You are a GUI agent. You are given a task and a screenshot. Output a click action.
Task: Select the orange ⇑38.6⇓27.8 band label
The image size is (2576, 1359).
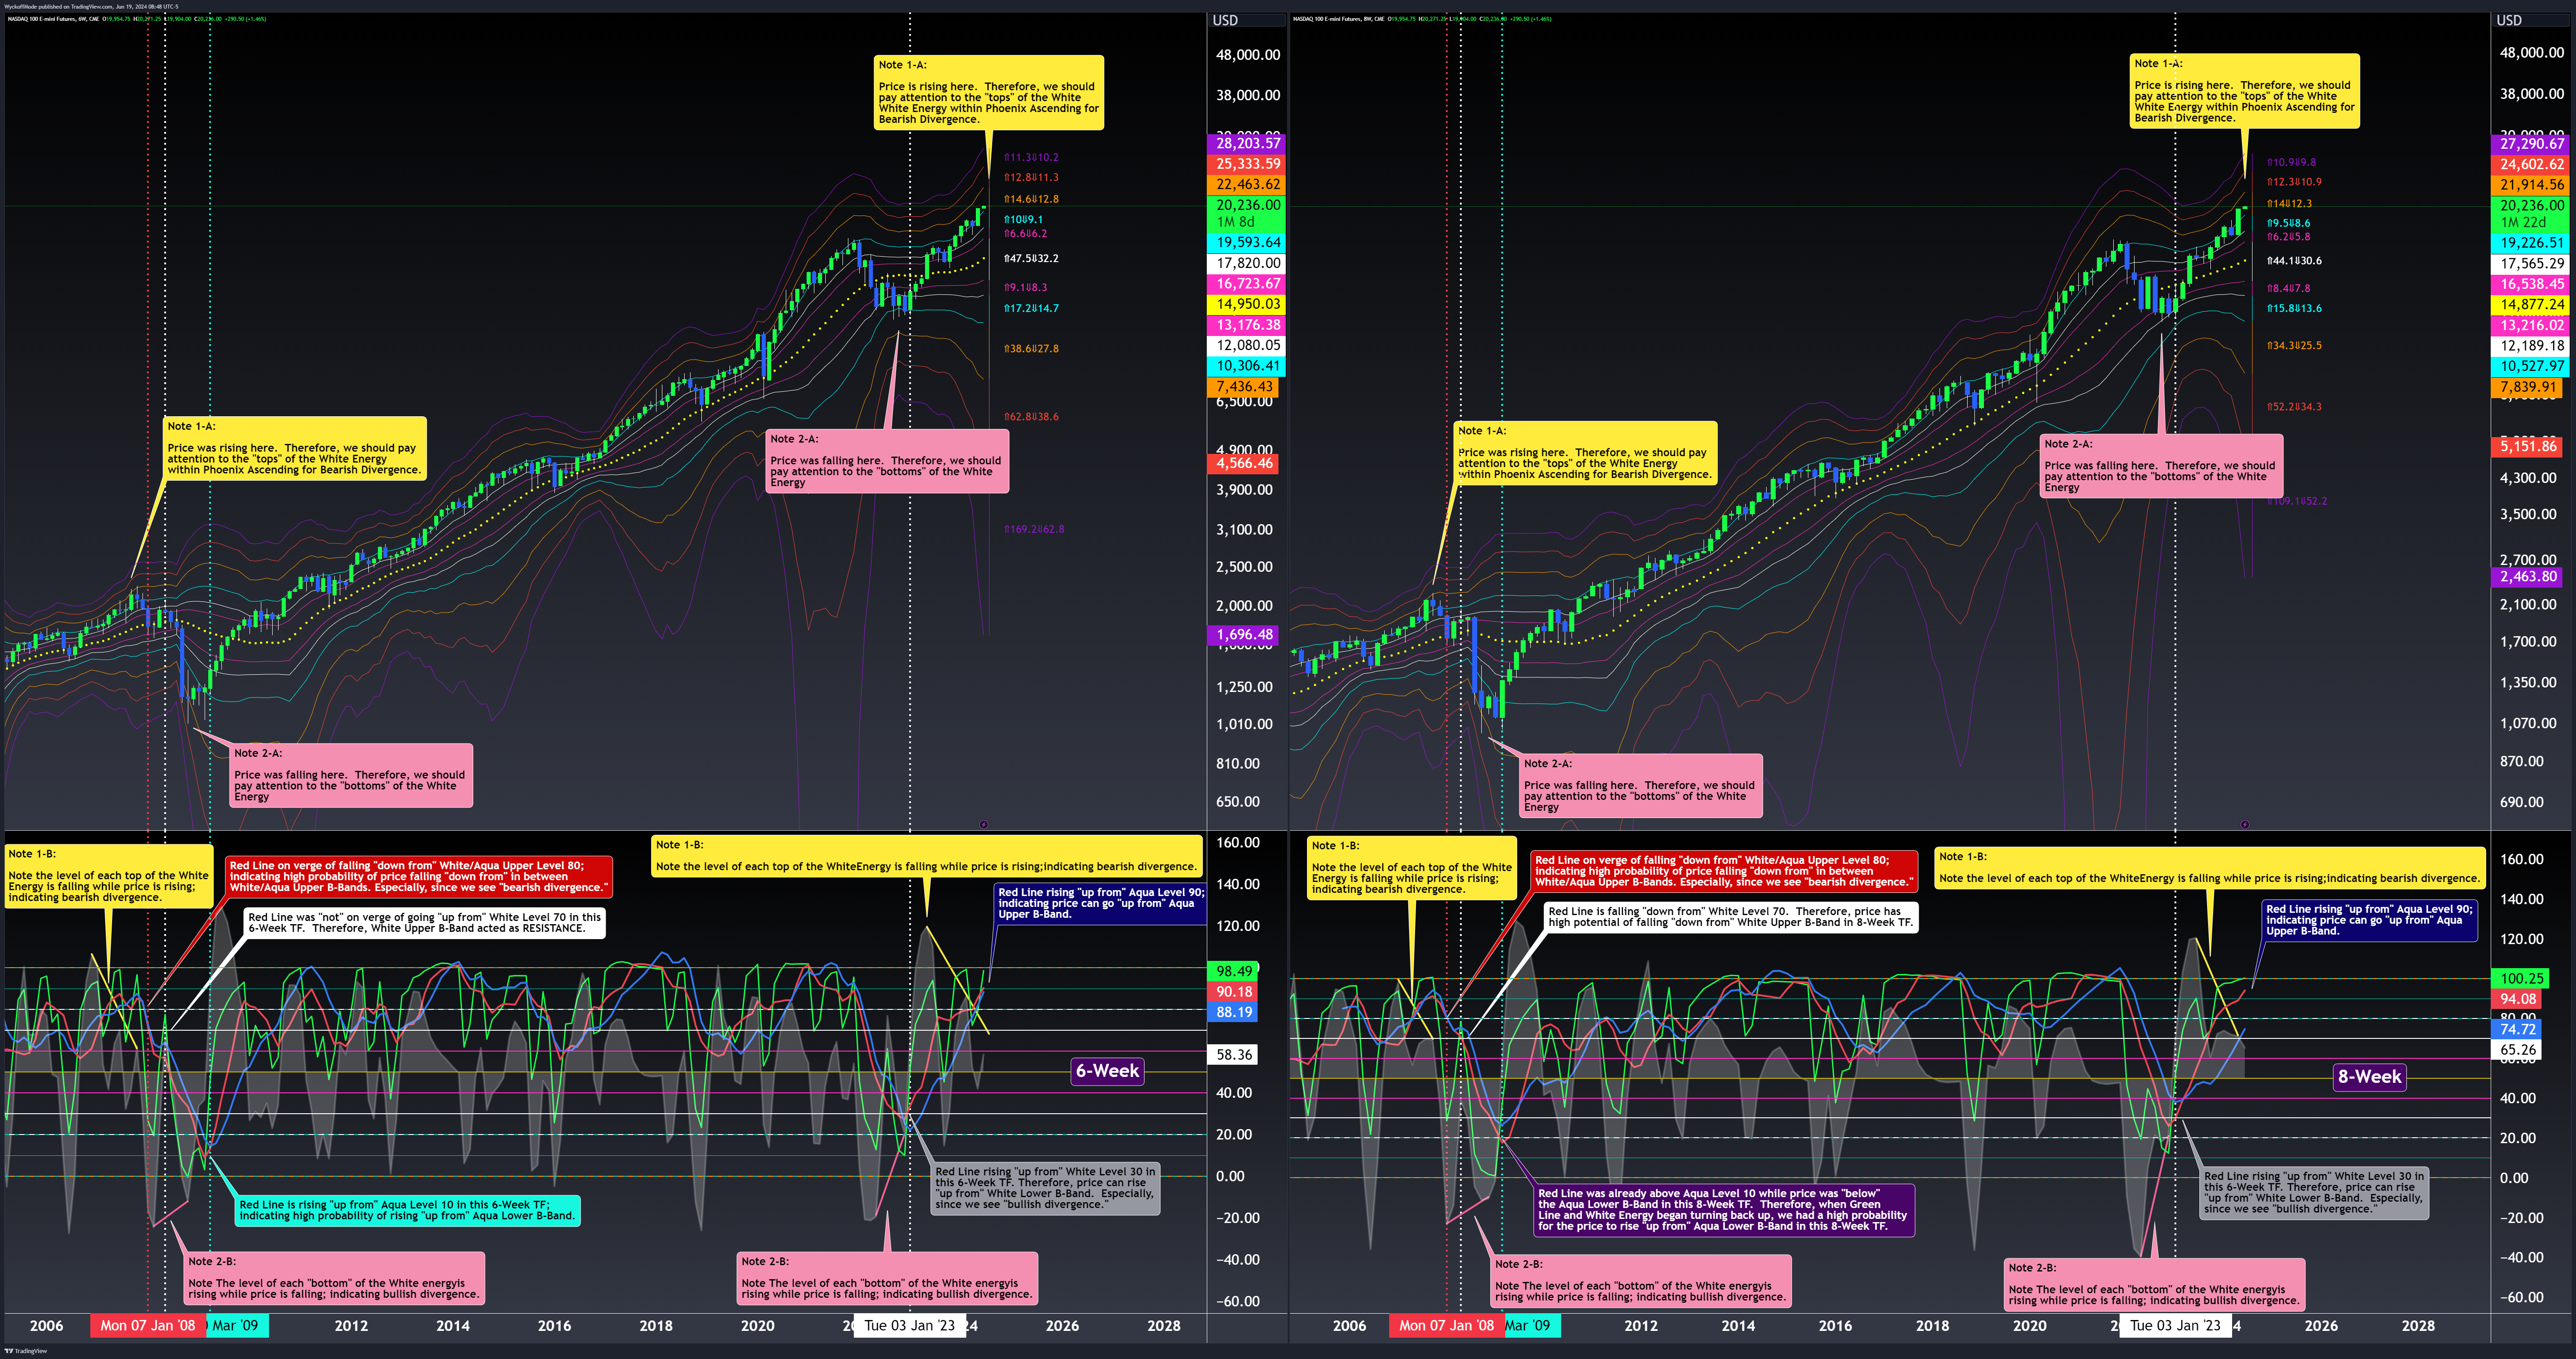click(x=1031, y=349)
